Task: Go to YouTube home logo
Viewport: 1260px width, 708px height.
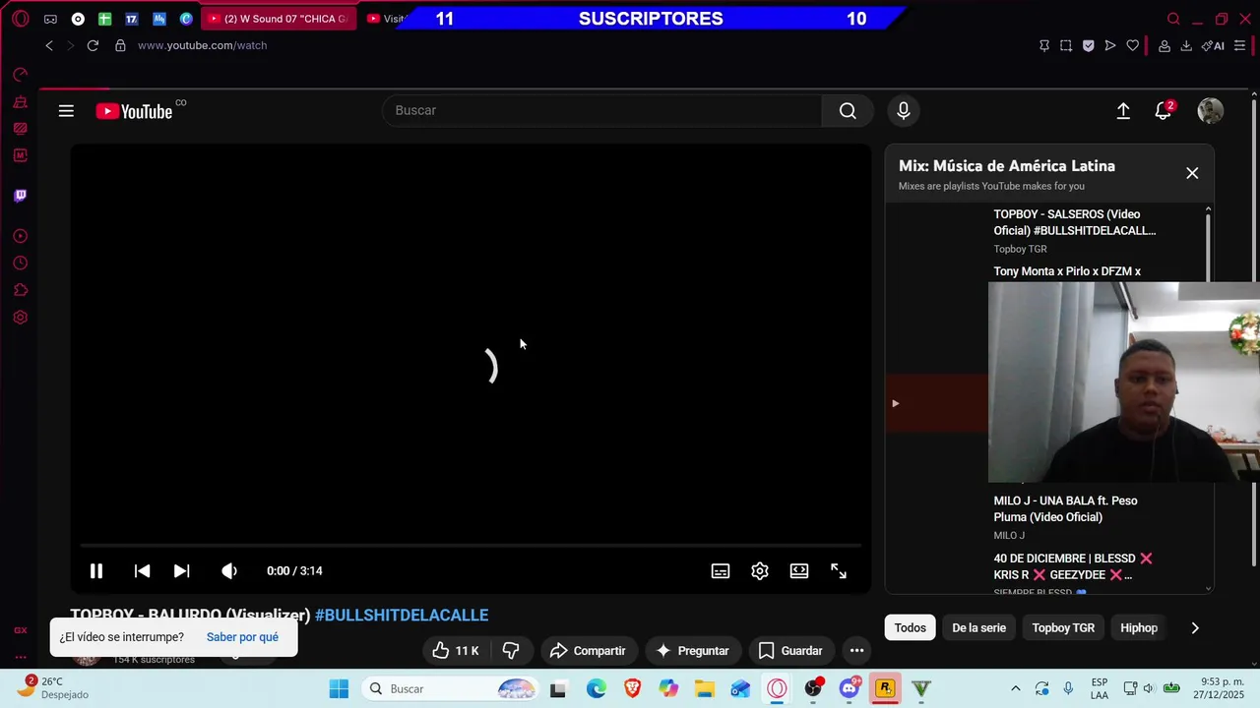Action: [134, 111]
